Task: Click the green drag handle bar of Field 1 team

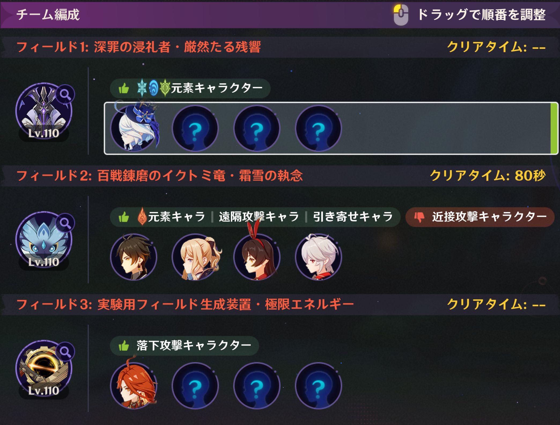Action: tap(554, 128)
